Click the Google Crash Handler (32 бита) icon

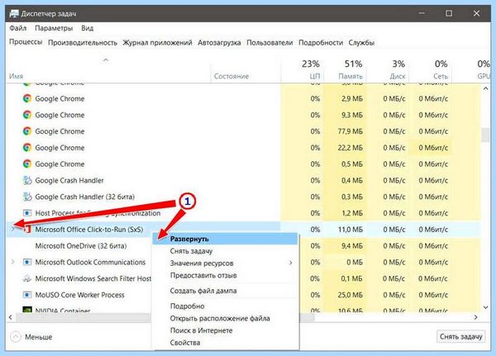[x=27, y=197]
